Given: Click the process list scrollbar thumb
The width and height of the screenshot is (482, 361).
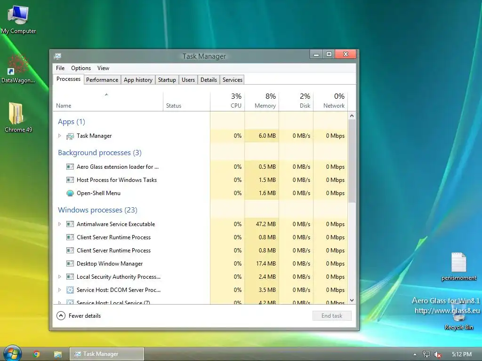Looking at the screenshot, I should coord(352,161).
